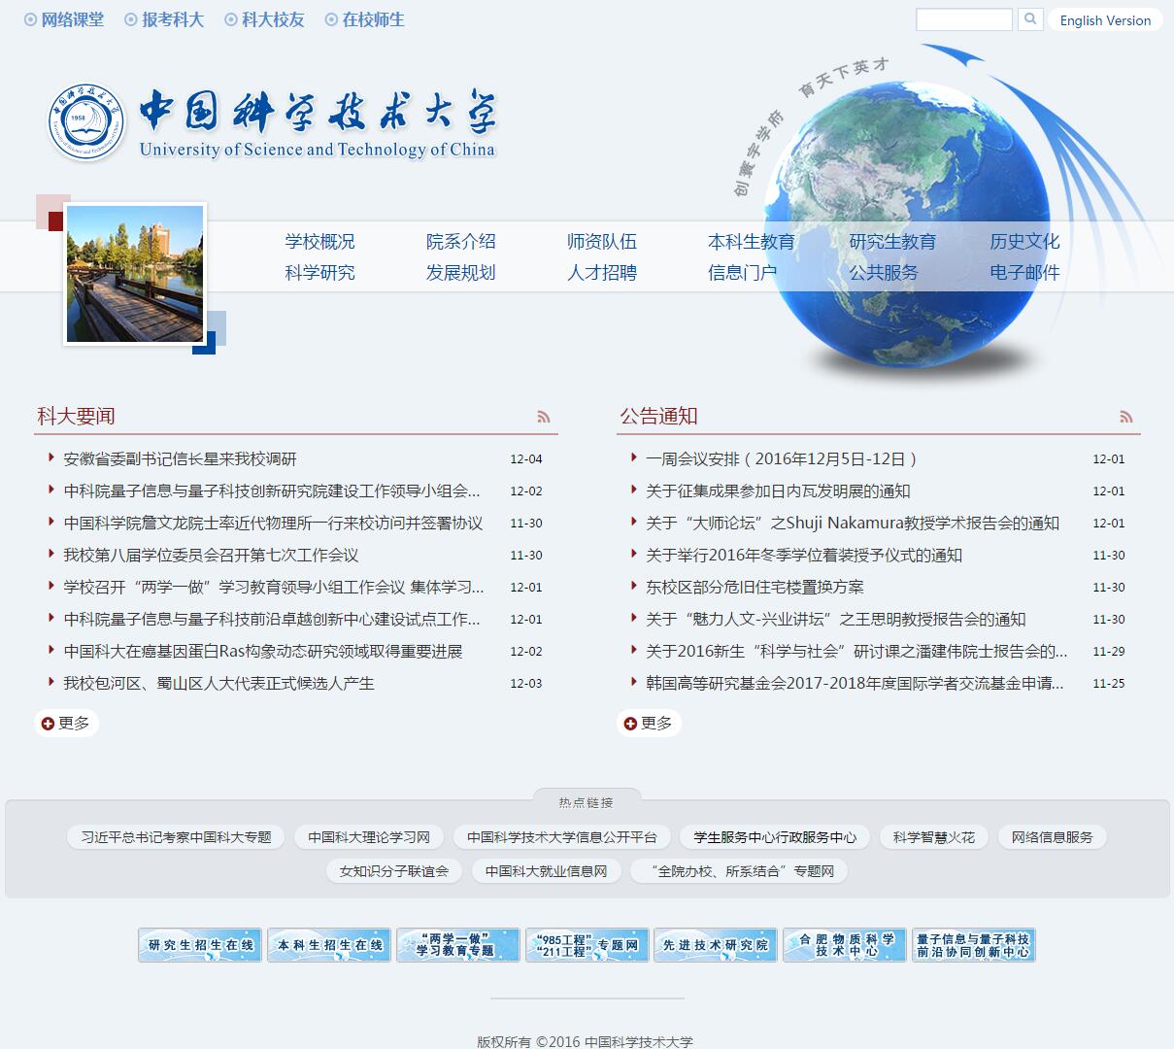Viewport: 1174px width, 1049px height.
Task: Switch to English Version
Action: click(1105, 20)
